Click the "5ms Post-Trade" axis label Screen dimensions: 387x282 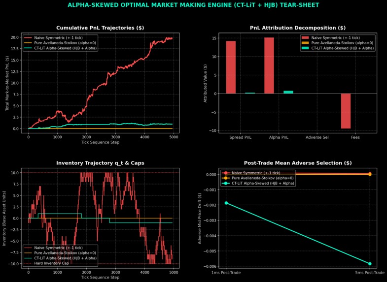[x=370, y=273]
